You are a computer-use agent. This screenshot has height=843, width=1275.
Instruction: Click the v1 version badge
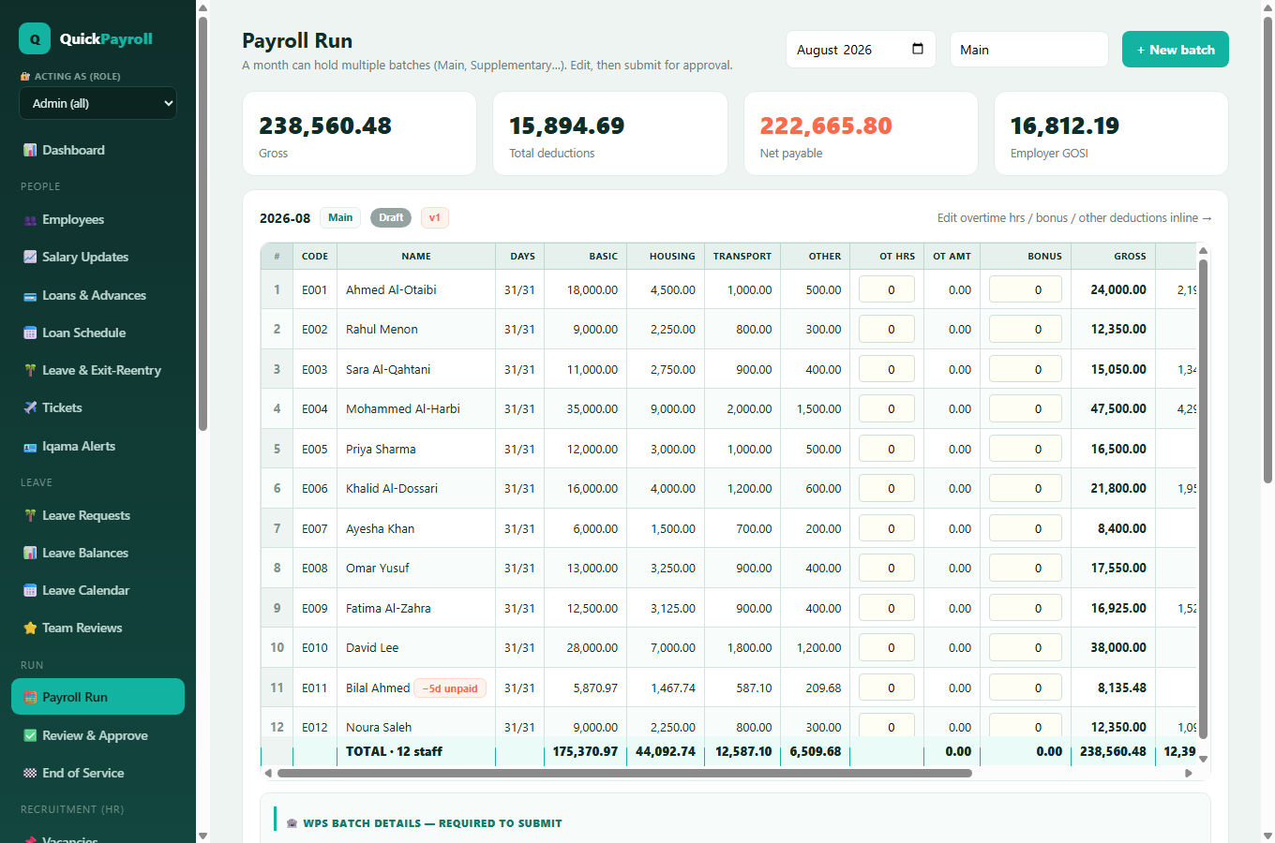click(x=435, y=217)
